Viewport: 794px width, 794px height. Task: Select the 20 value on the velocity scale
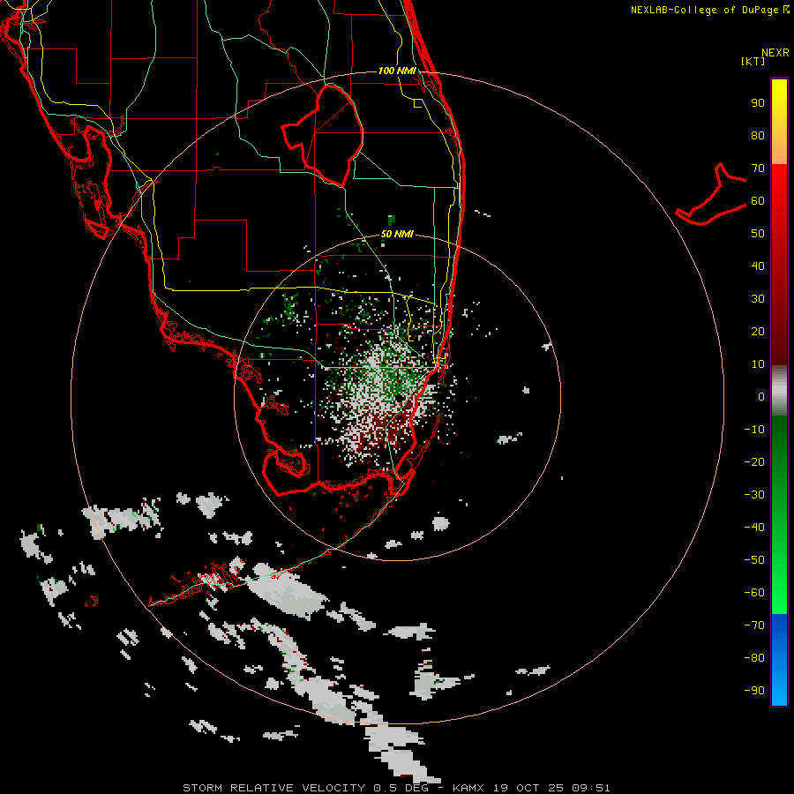point(758,331)
